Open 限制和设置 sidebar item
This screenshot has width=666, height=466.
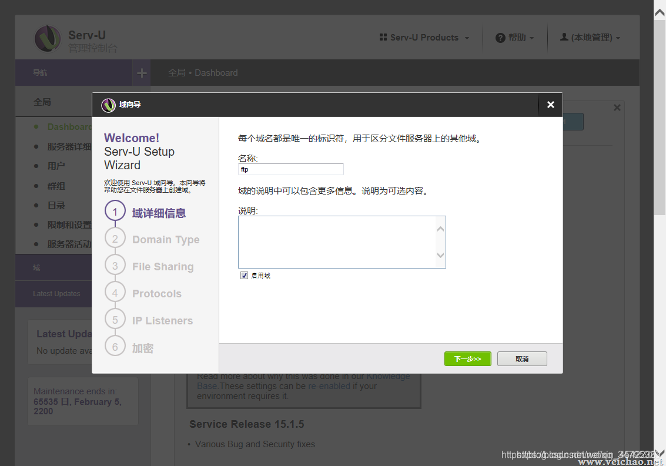click(69, 224)
